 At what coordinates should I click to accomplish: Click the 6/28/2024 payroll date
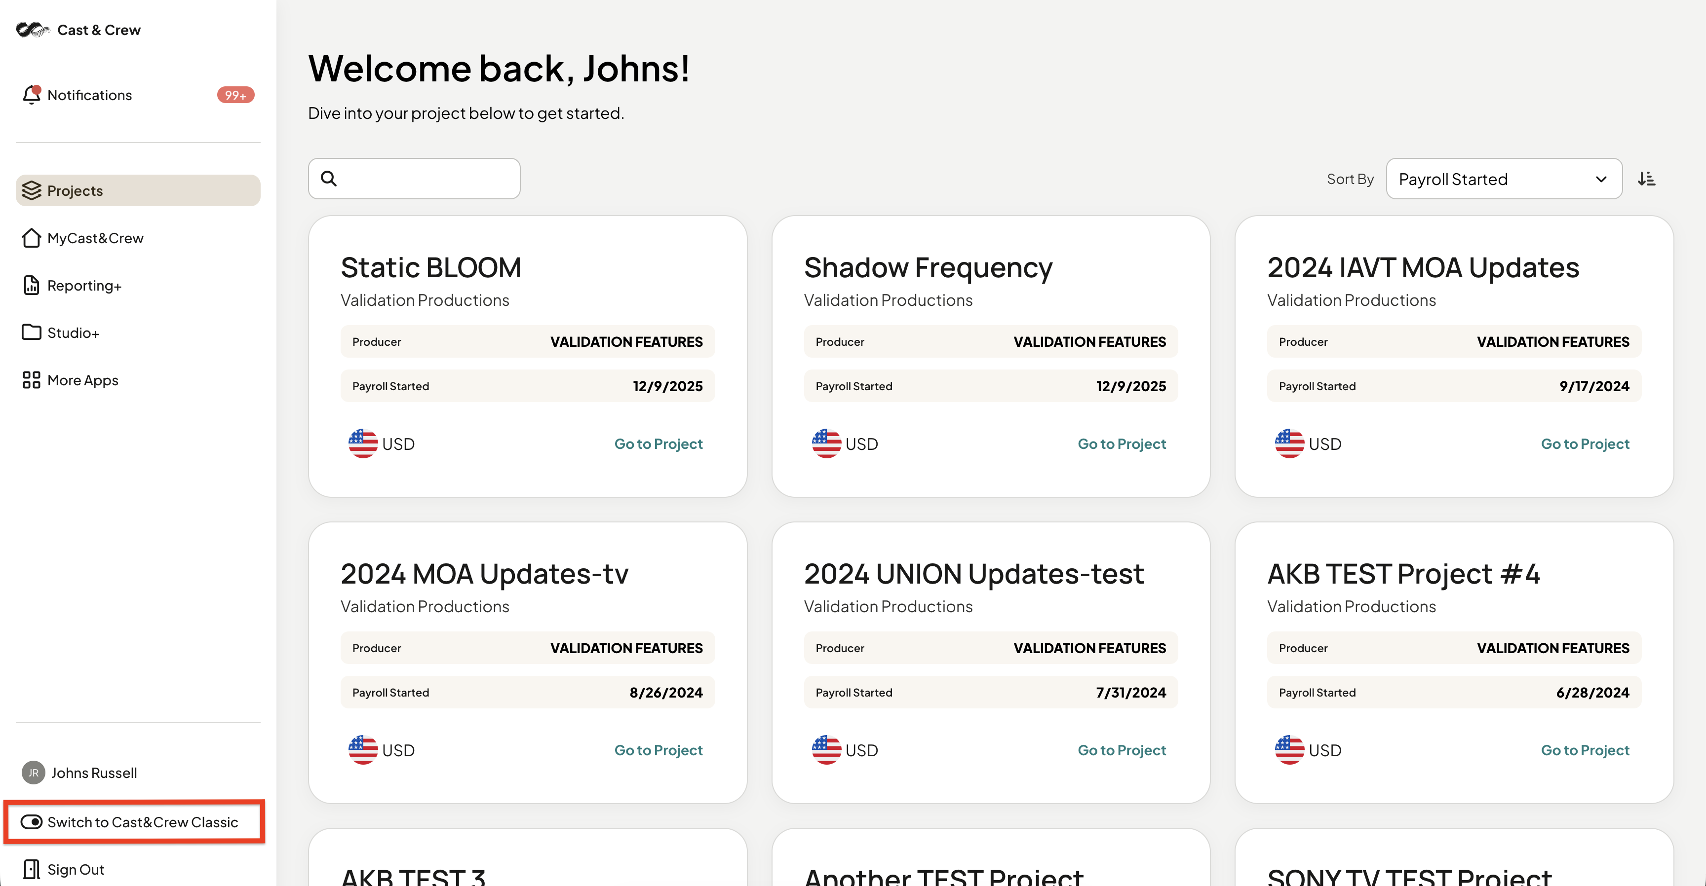1593,693
